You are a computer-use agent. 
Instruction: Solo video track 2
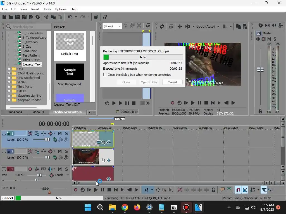click(66, 151)
